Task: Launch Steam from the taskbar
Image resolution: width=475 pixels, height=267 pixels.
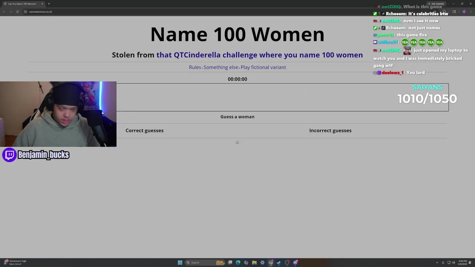Action: tap(279, 263)
